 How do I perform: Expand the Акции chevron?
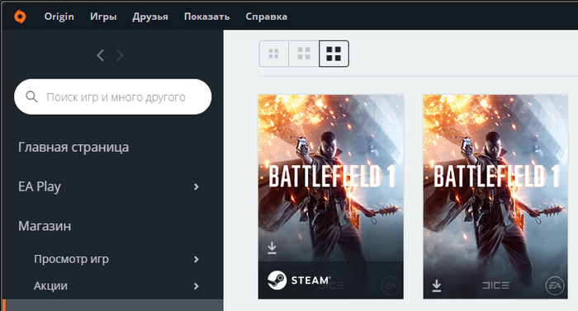coord(197,286)
